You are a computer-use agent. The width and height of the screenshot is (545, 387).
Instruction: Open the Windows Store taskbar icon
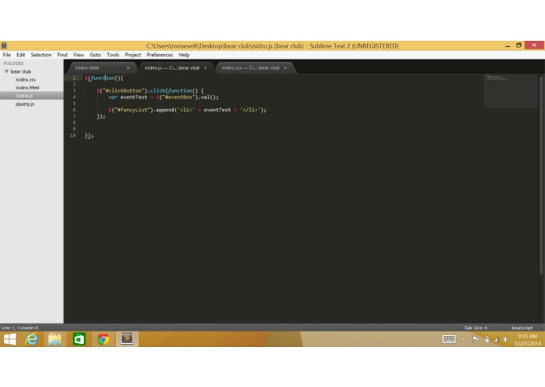79,339
